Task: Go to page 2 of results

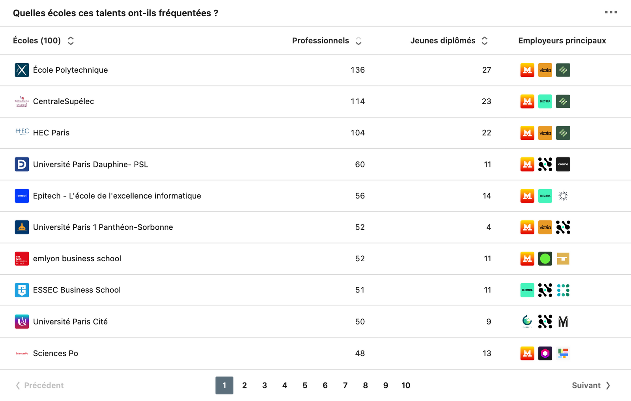Action: coord(245,386)
